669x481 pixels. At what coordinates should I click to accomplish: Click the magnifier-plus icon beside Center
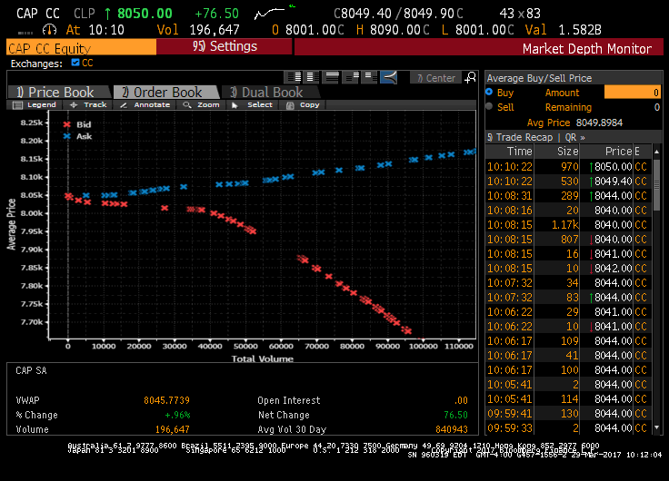470,77
